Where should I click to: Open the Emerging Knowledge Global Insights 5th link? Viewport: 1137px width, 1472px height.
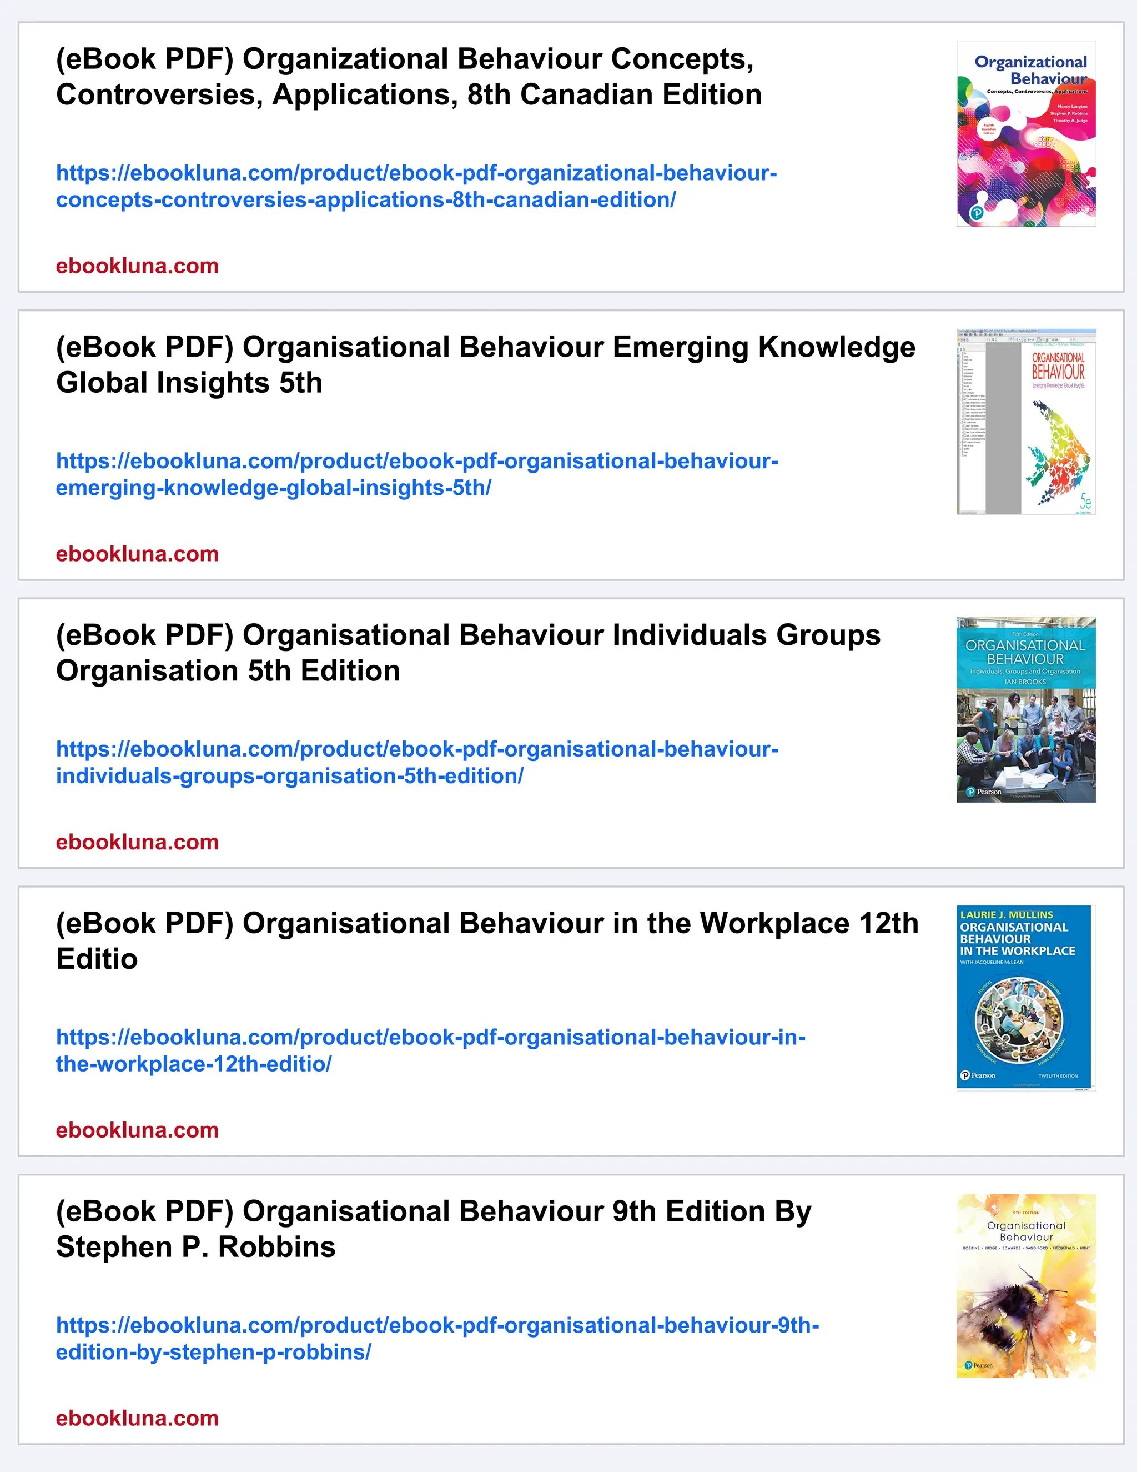[x=417, y=474]
